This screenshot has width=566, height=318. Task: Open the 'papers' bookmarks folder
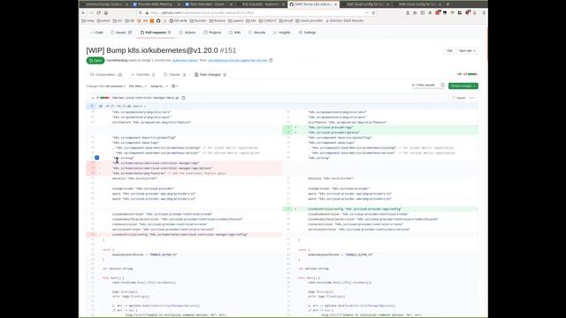coord(235,21)
